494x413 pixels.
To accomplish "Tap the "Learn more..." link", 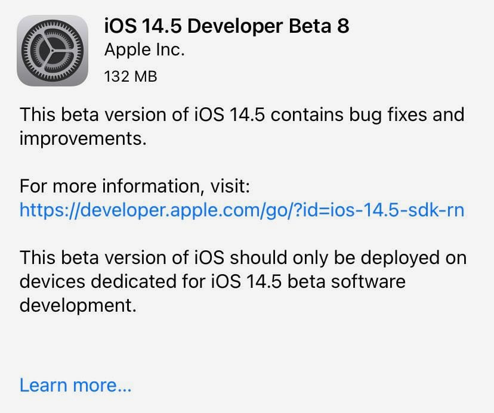I will (x=75, y=384).
